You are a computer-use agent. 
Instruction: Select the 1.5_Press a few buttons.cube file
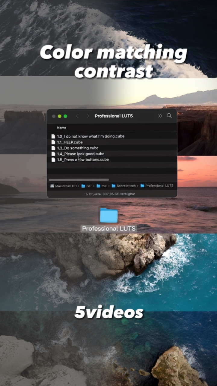tap(83, 160)
